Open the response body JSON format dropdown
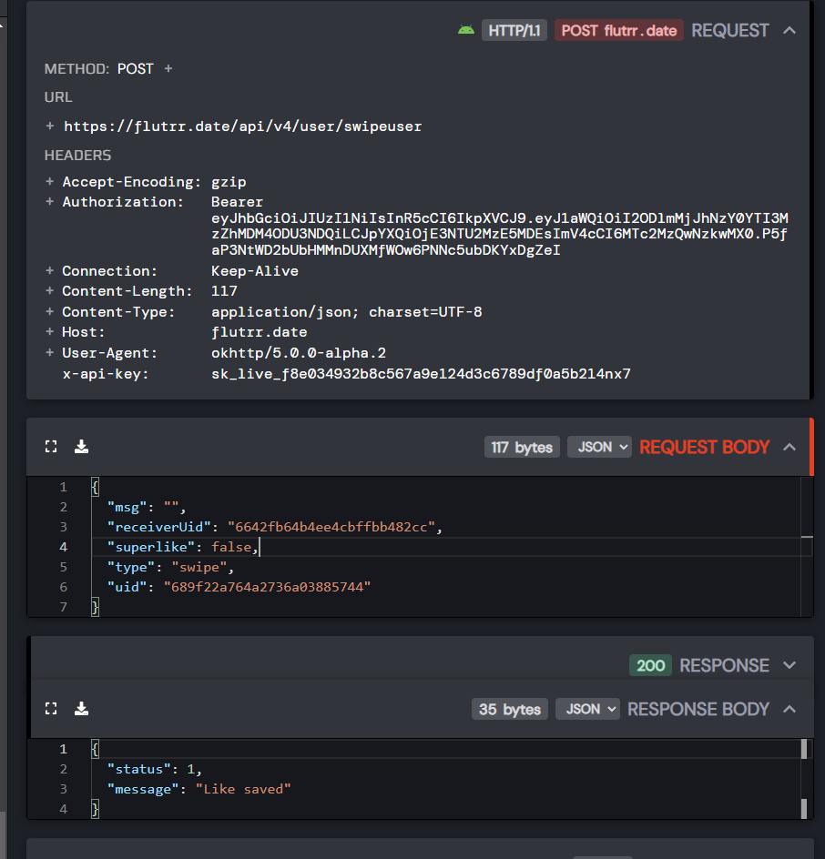 point(587,709)
